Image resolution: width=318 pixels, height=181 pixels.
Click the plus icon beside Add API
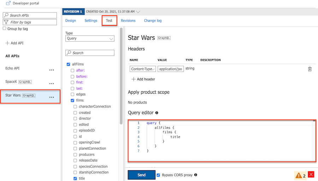(7, 43)
